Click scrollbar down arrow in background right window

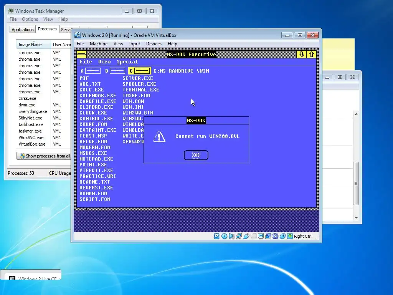tap(356, 218)
